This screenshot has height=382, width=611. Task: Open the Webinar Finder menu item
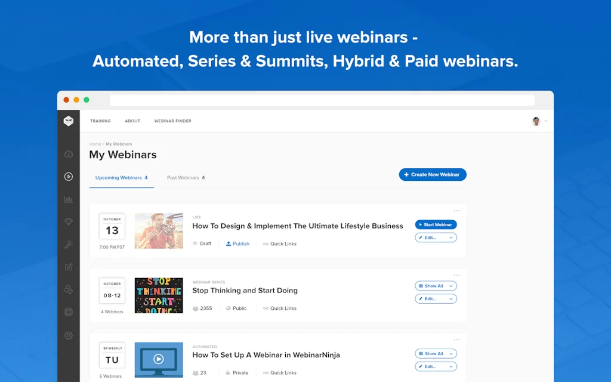point(172,121)
